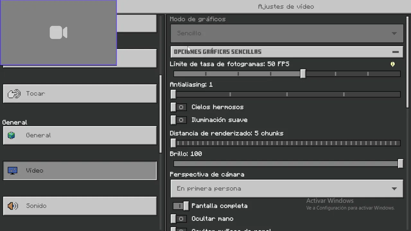Enable Cielos hermosos toggle
This screenshot has width=411, height=231.
pyautogui.click(x=178, y=107)
